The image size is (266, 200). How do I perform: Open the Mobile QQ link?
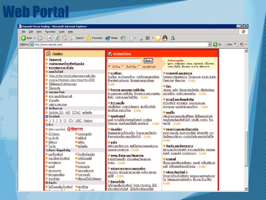point(56,113)
